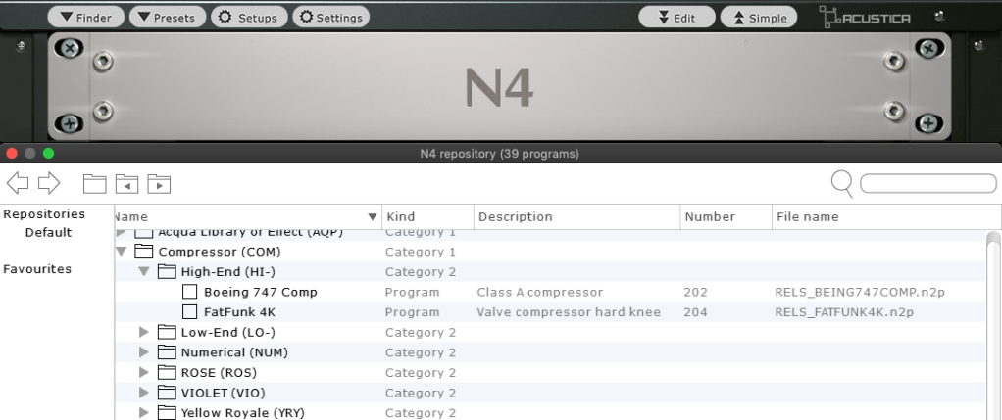Open the Settings gear button

point(331,18)
